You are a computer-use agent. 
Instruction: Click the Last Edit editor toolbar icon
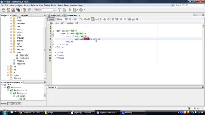[66, 19]
